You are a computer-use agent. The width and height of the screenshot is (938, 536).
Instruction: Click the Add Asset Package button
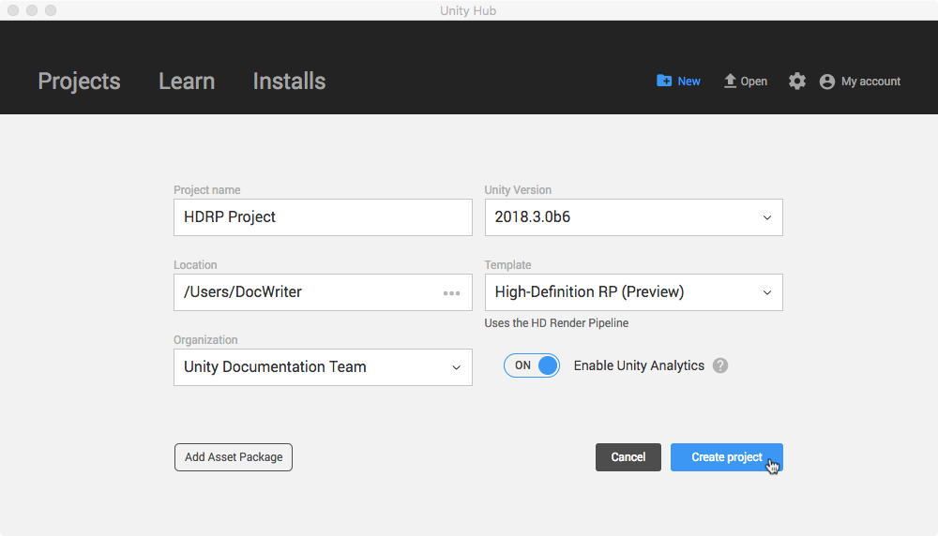[234, 457]
